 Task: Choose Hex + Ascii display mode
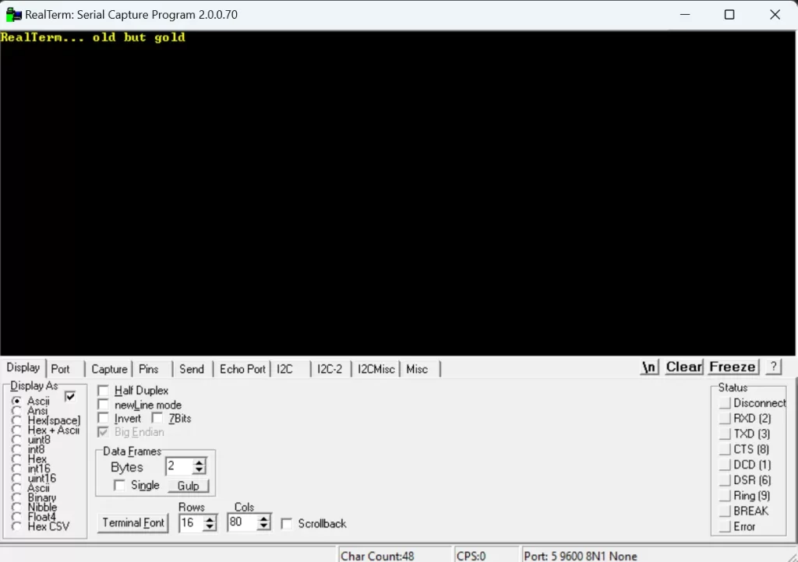coord(17,430)
